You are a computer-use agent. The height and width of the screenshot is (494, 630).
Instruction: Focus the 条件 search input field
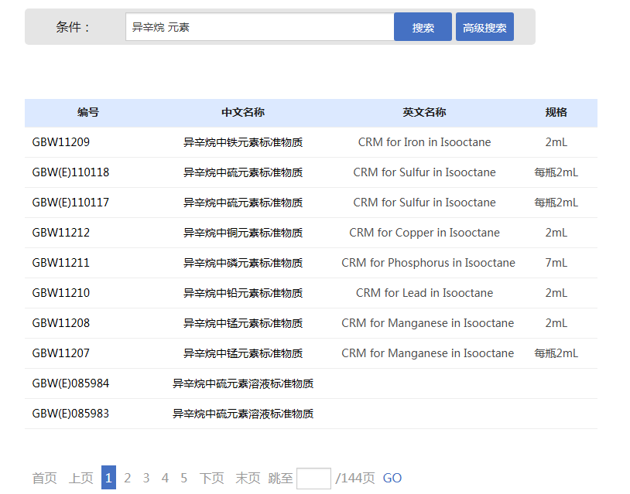point(259,27)
